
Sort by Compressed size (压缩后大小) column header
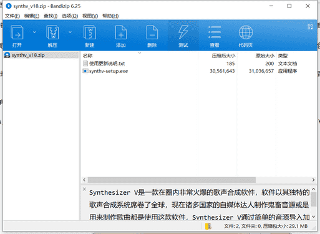click(x=217, y=56)
